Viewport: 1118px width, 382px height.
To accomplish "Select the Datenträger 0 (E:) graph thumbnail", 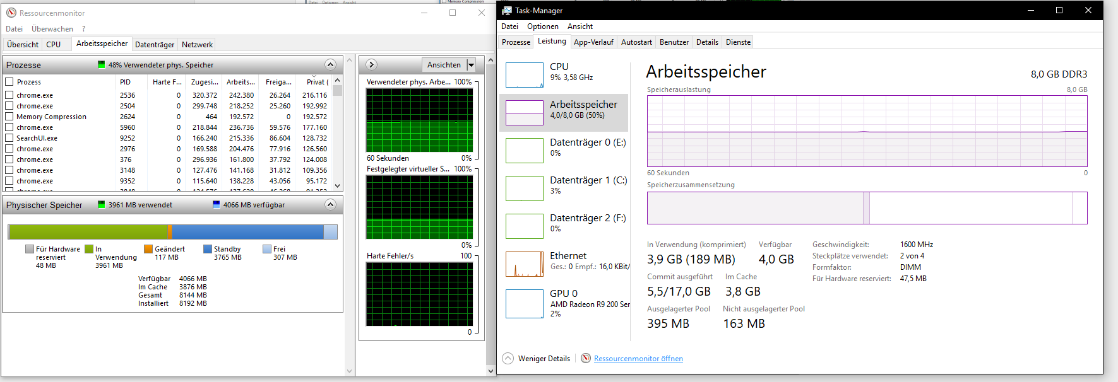I will [524, 151].
